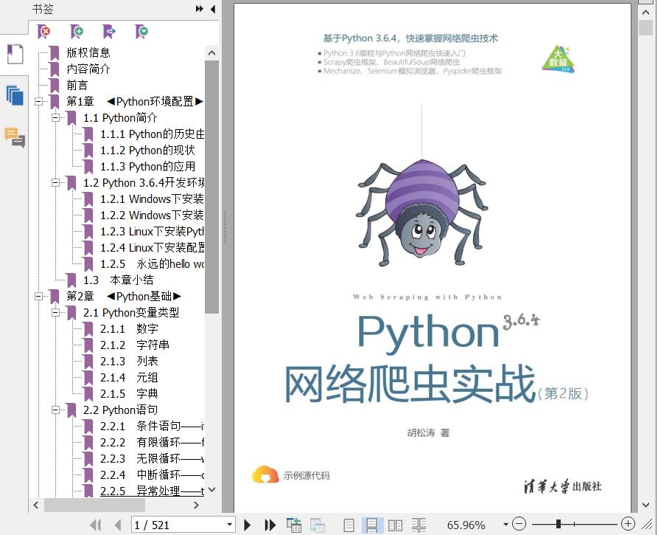Open the page thumbnails panel icon
The image size is (658, 535).
15,95
